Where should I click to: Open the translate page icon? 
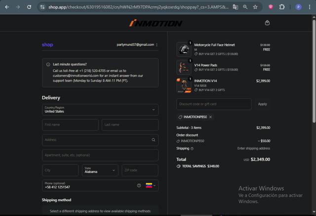coord(236,7)
